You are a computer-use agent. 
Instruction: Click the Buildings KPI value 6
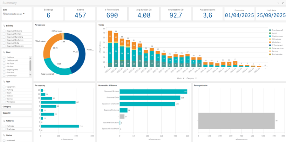coord(48,15)
